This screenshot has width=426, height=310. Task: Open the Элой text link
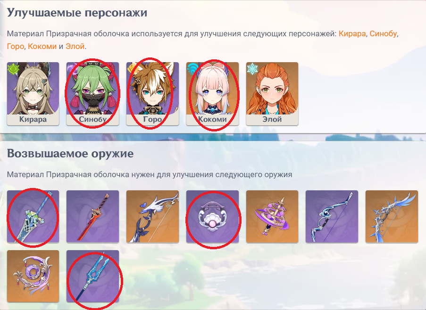click(75, 46)
